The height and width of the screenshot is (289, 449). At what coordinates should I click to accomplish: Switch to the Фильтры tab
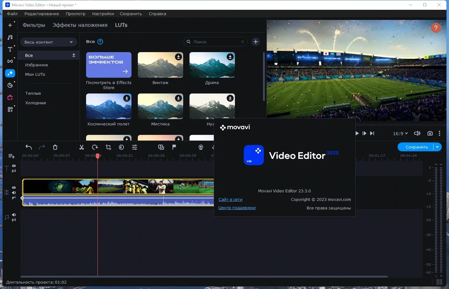point(34,25)
